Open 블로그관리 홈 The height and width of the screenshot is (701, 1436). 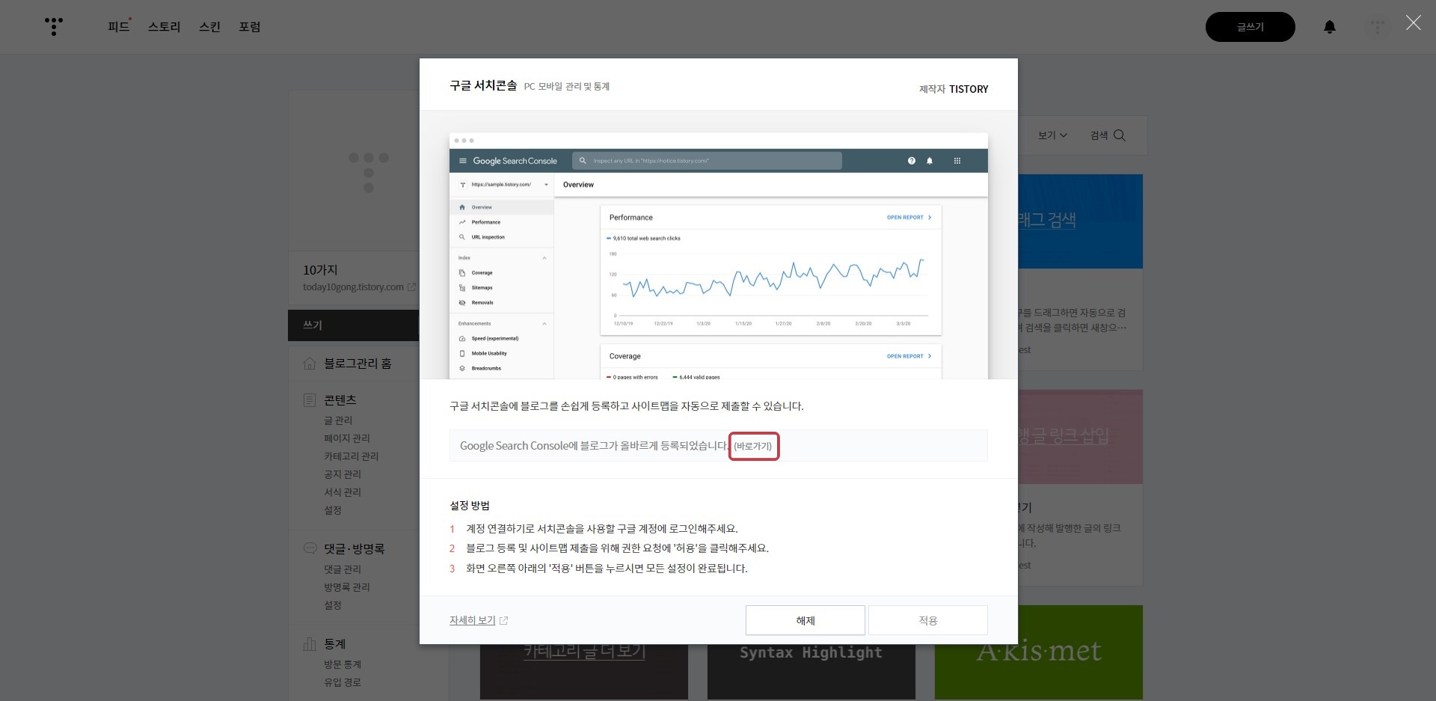[x=358, y=364]
